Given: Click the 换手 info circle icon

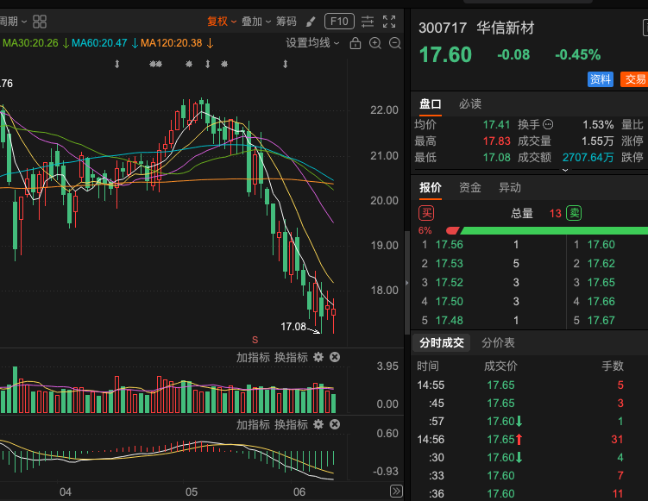Looking at the screenshot, I should click(548, 124).
